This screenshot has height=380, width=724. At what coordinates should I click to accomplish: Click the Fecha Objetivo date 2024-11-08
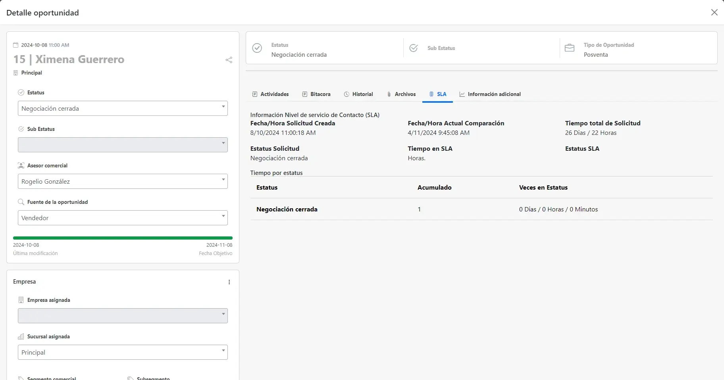pos(219,245)
